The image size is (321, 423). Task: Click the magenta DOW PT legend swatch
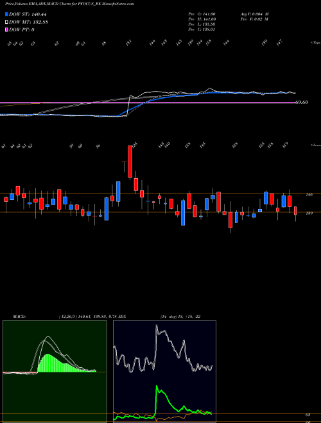point(7,29)
